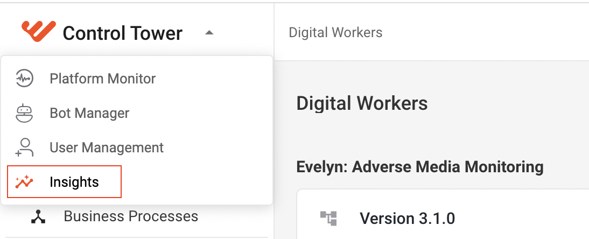Viewport: 589px width, 239px height.
Task: Go to User Management
Action: pos(137,147)
